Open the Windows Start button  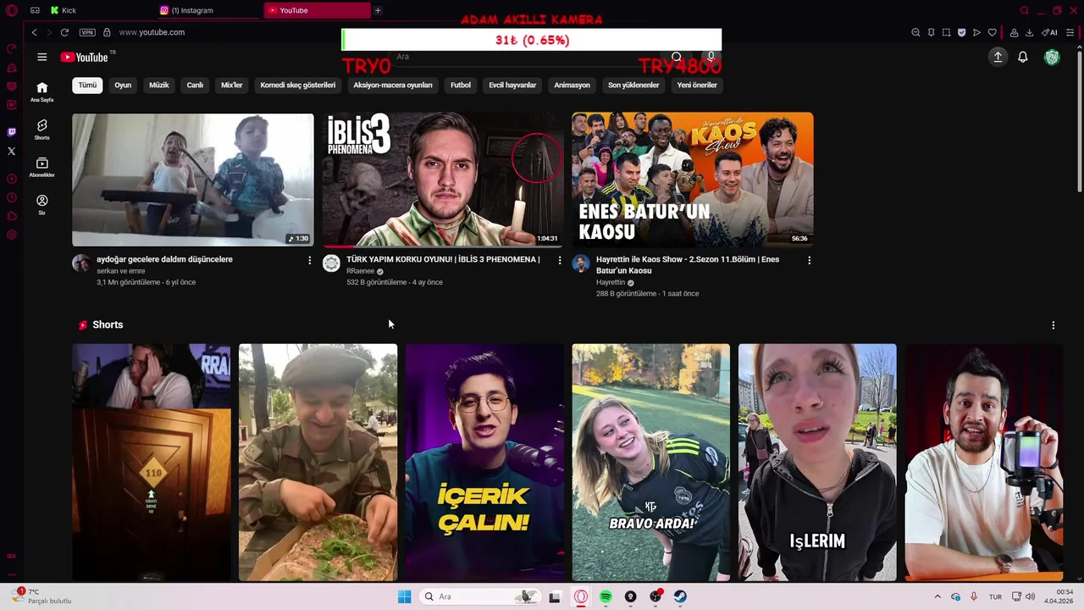tap(405, 596)
